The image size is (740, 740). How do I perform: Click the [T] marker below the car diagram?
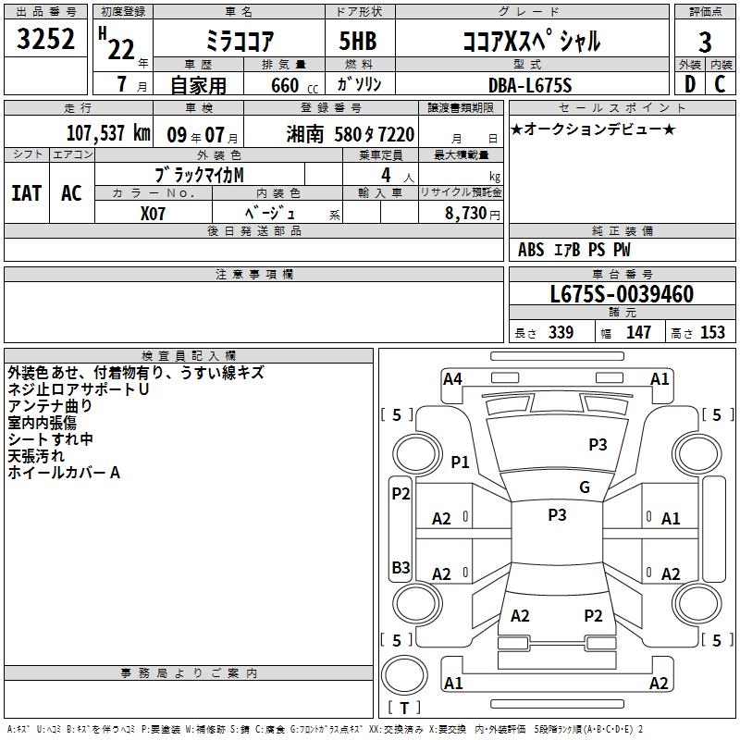coord(403,708)
